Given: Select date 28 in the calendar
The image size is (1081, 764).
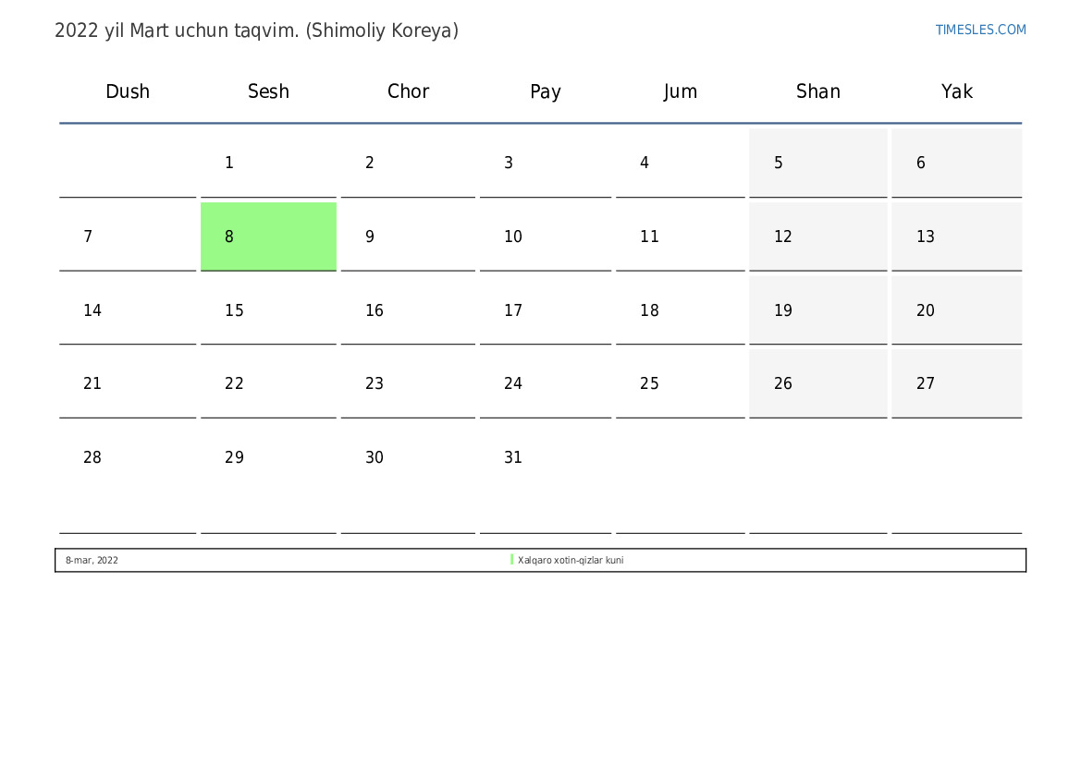Looking at the screenshot, I should [x=128, y=479].
